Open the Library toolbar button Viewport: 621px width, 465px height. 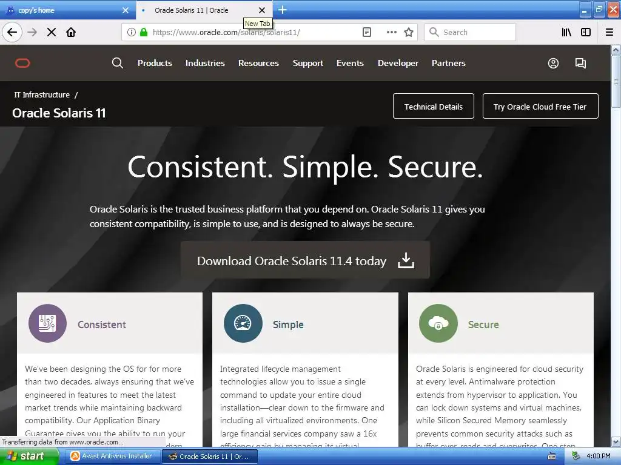[x=566, y=32]
